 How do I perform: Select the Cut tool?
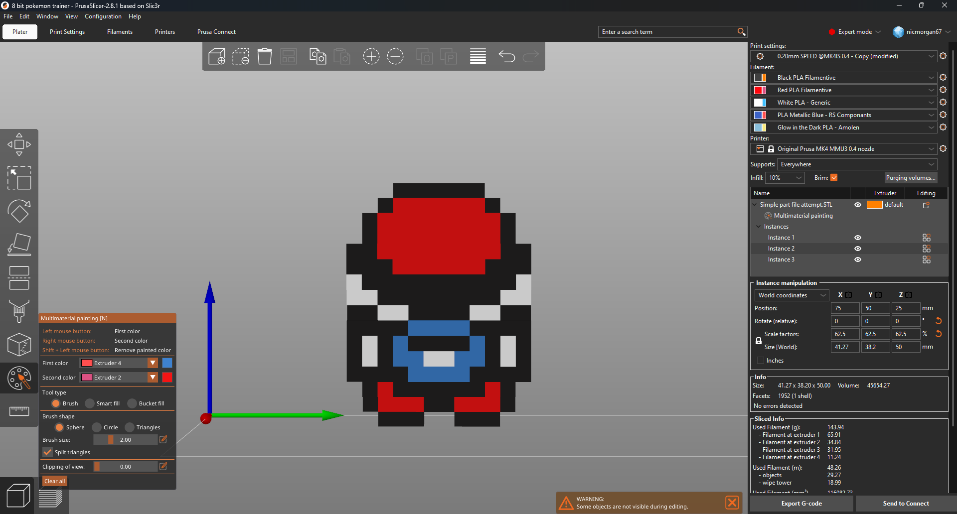click(x=19, y=278)
